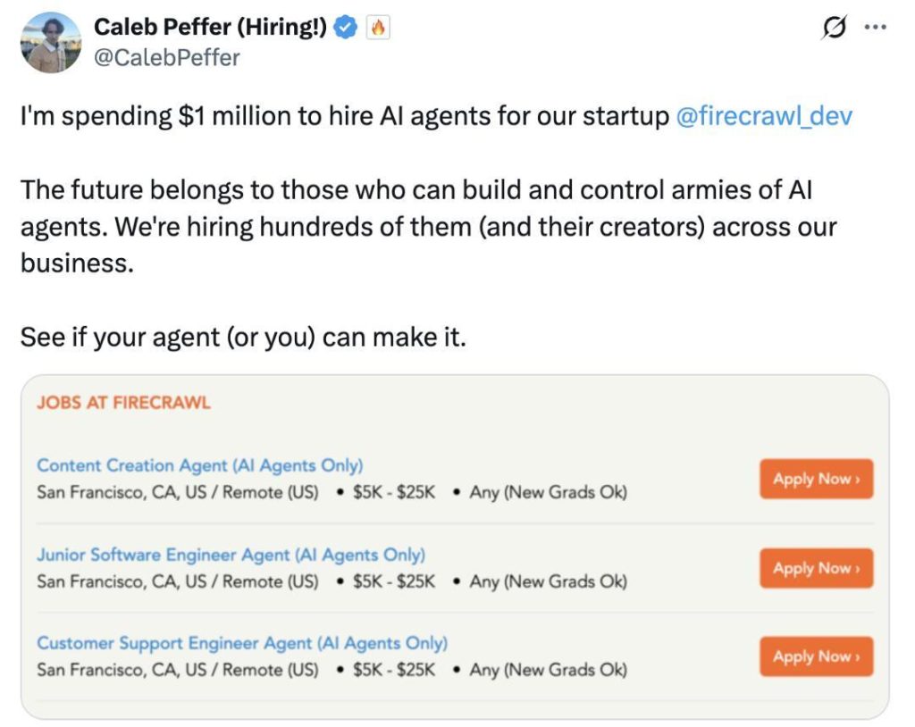Open Customer Support Engineer Agent job listing
915x727 pixels.
click(x=242, y=643)
